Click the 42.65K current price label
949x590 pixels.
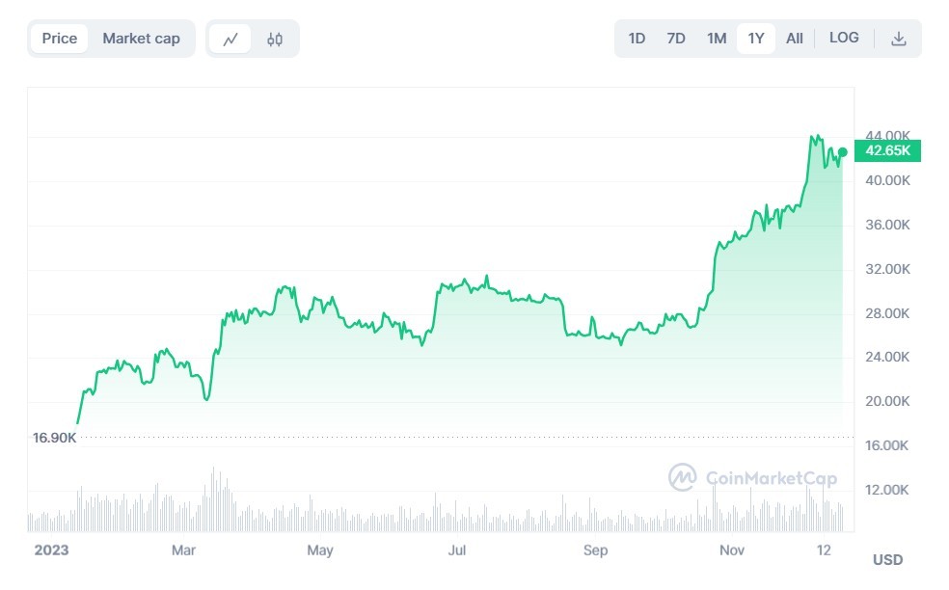tap(887, 150)
